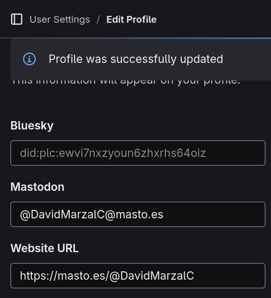This screenshot has width=271, height=298.
Task: Click the 'Profile was successfully updated' message
Action: 136,59
